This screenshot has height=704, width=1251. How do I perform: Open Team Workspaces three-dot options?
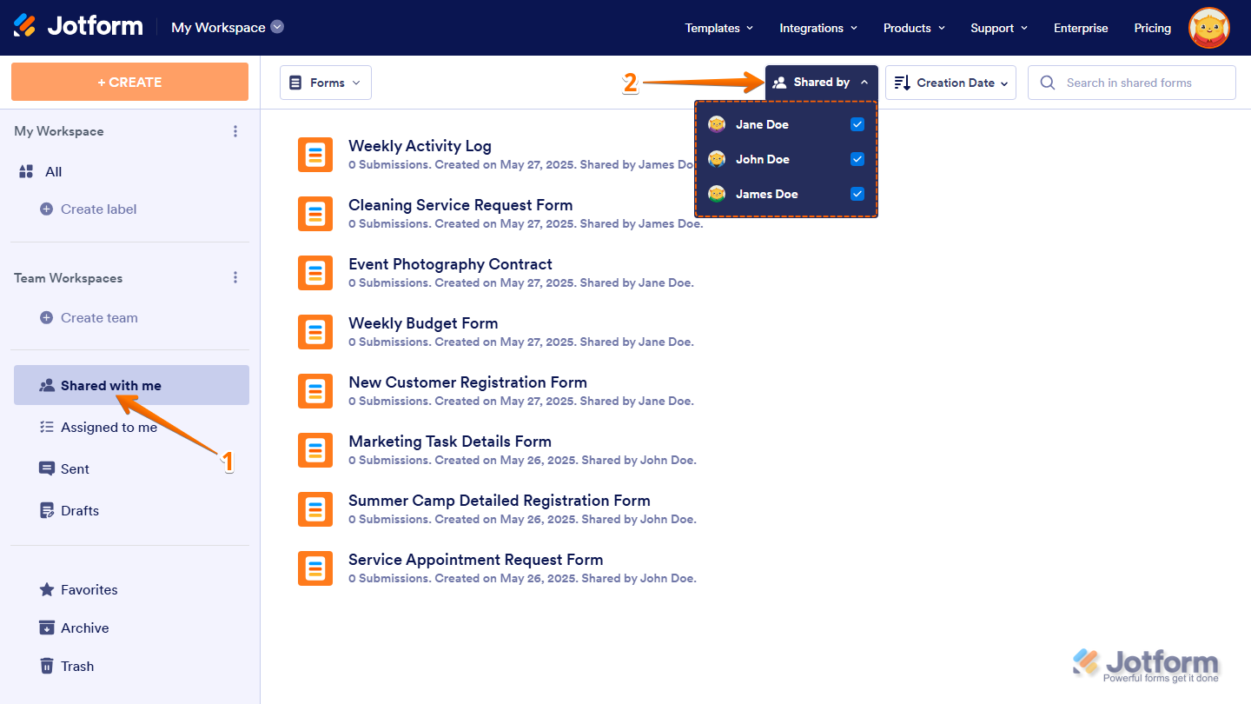point(235,278)
